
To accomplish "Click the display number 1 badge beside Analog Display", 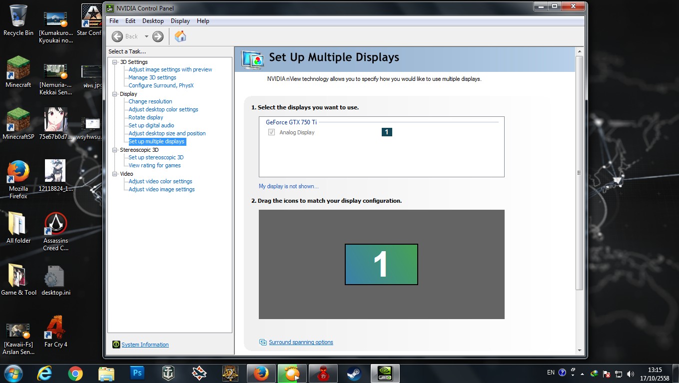I will (387, 132).
